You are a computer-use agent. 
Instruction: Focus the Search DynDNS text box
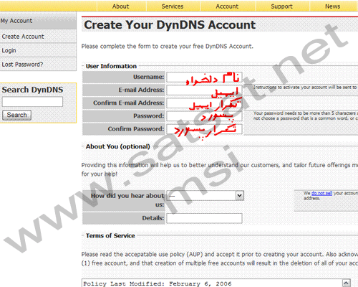coord(32,102)
